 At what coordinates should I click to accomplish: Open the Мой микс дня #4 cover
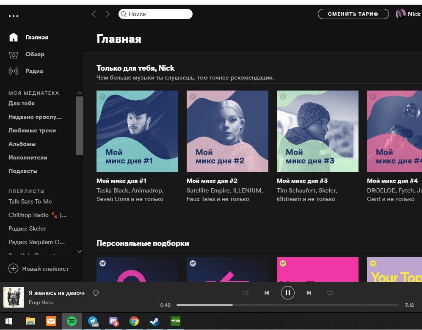pyautogui.click(x=394, y=131)
